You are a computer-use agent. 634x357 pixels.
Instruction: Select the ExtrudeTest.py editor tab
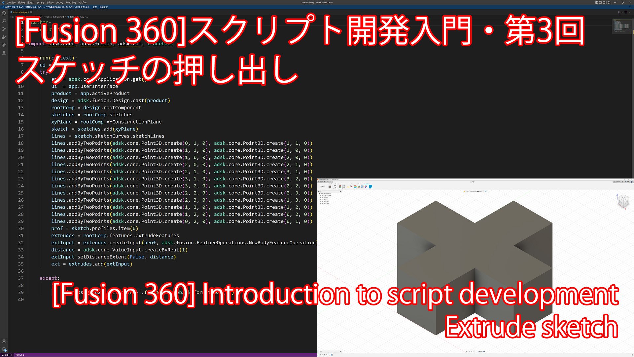[x=20, y=12]
